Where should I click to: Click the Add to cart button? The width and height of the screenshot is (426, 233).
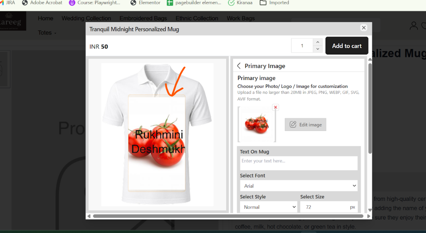coord(347,46)
